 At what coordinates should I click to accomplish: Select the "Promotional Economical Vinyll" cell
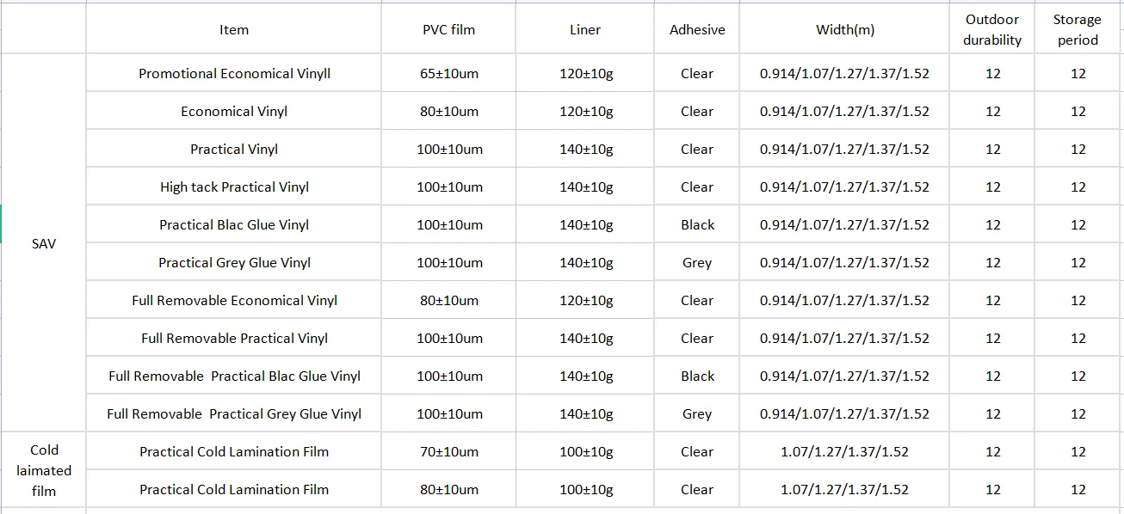234,74
